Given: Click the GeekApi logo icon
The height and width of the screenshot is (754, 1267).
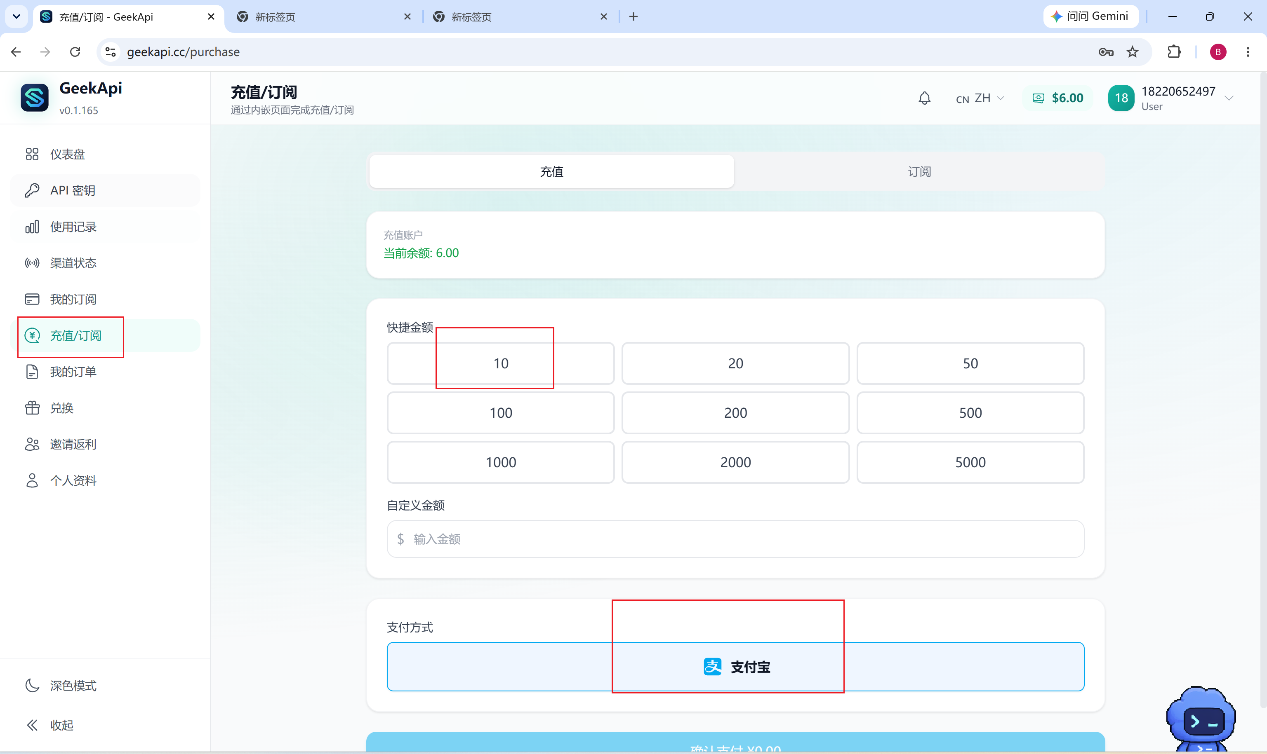Looking at the screenshot, I should click(35, 97).
